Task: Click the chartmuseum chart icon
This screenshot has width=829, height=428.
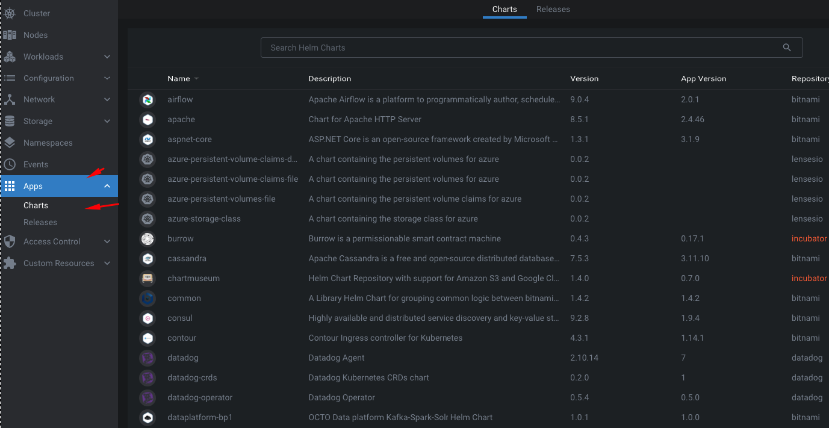Action: [147, 278]
